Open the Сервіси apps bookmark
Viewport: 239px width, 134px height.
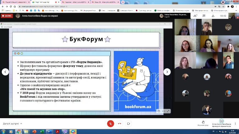point(6,11)
